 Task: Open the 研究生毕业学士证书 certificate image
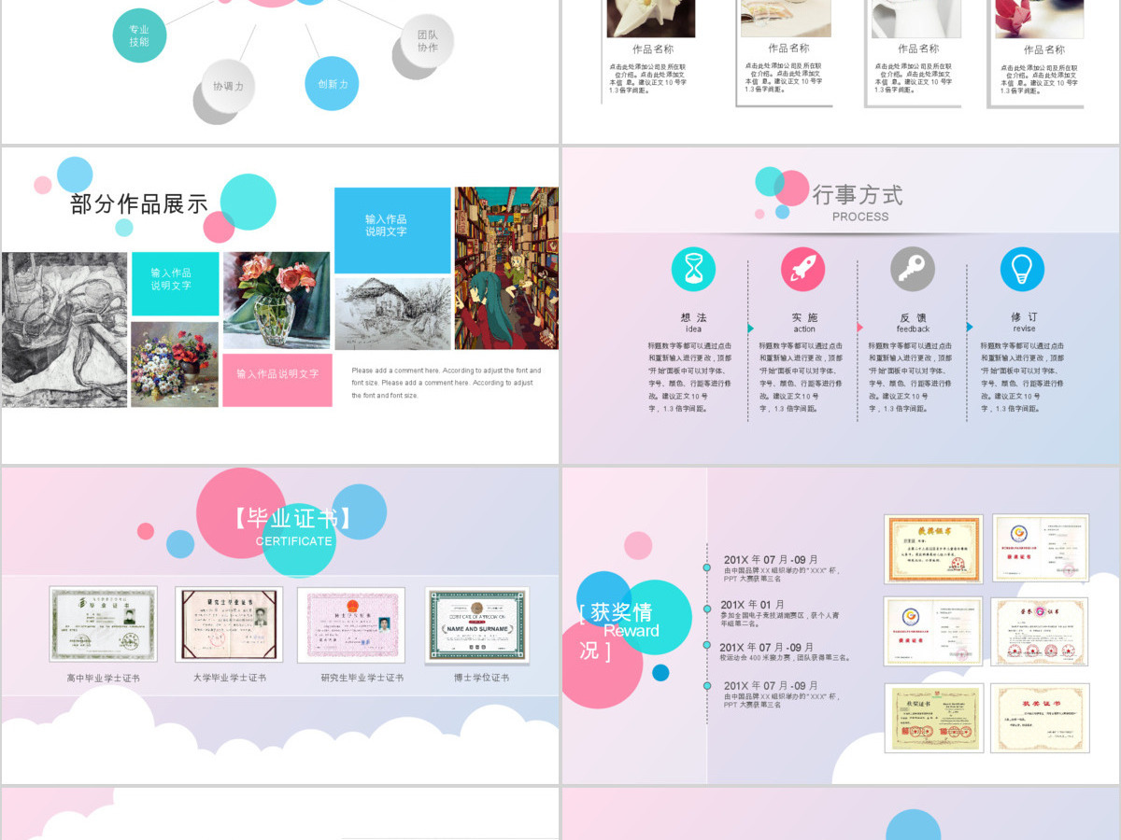click(x=351, y=624)
